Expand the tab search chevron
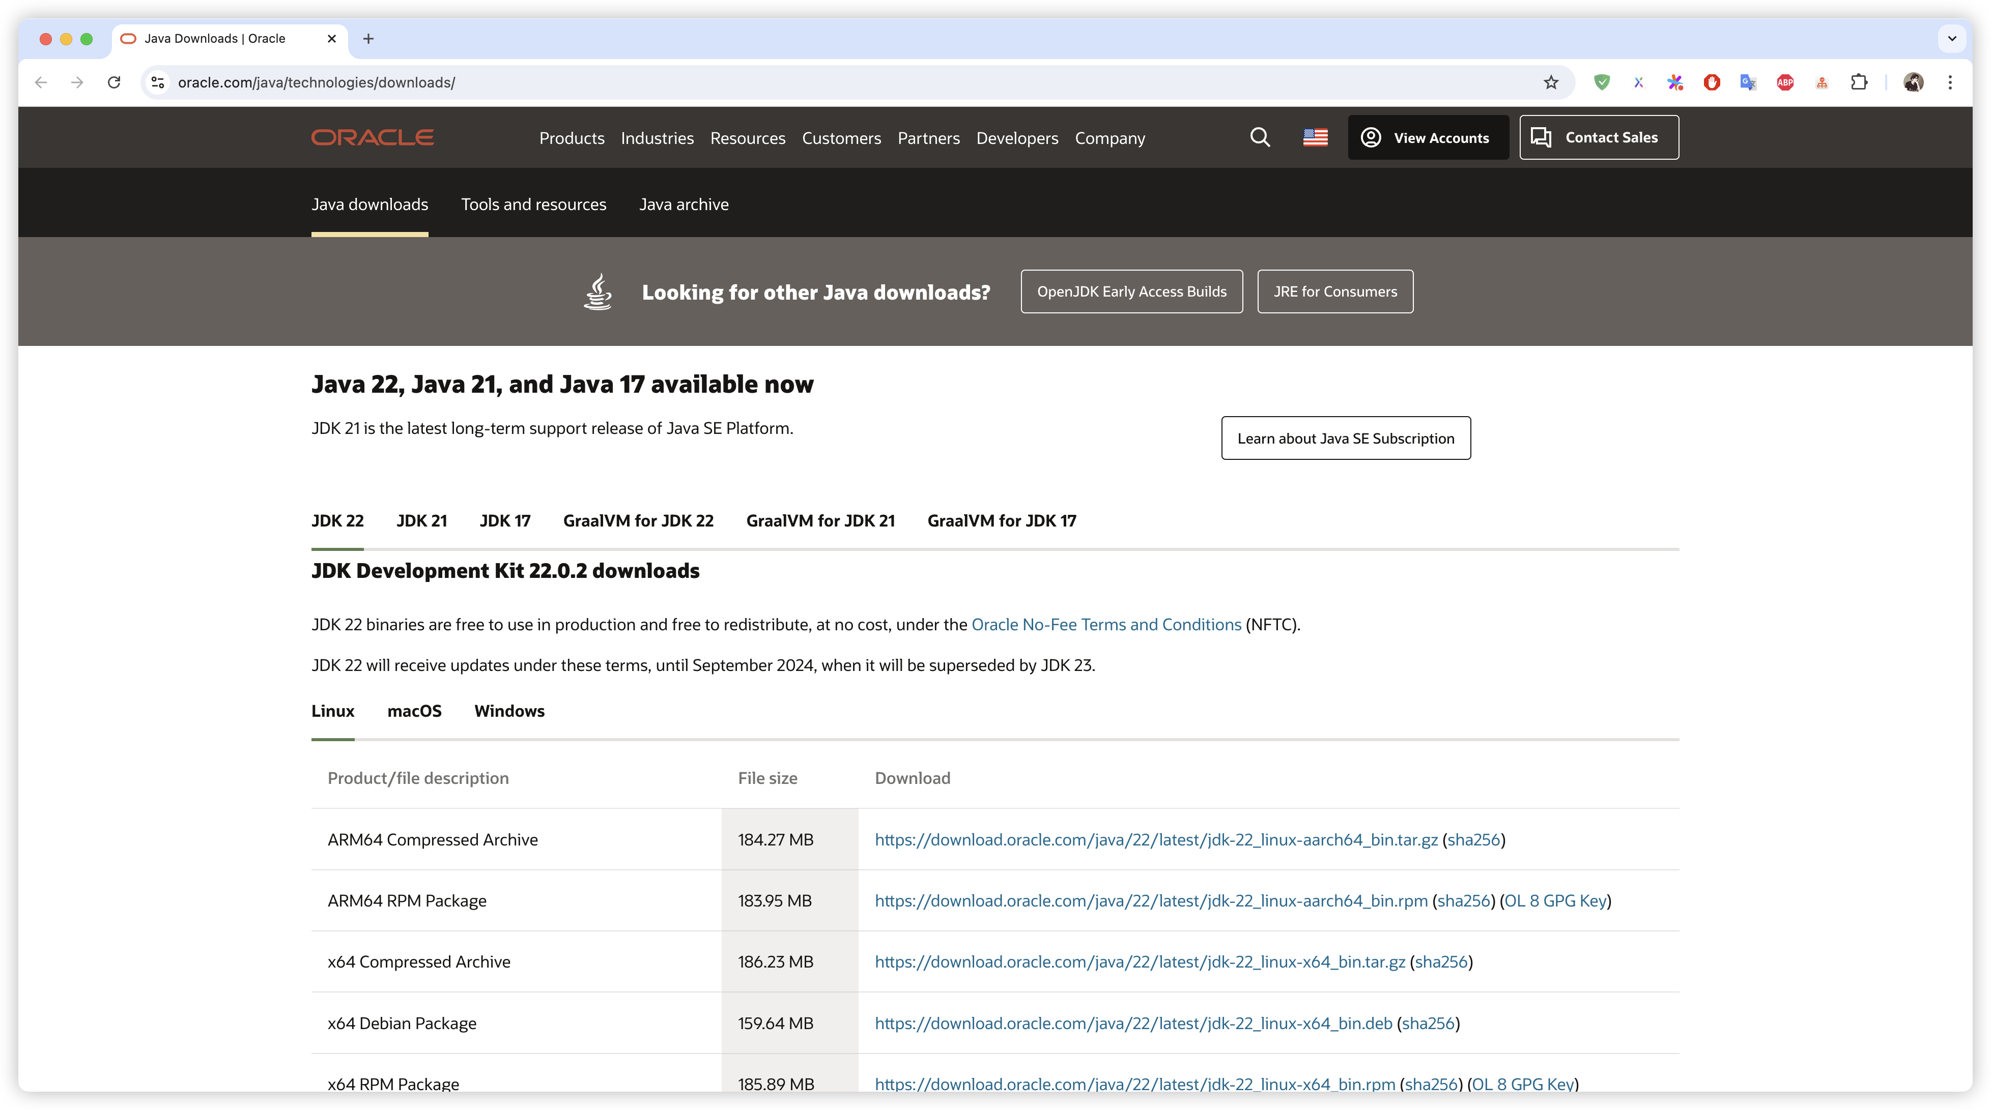 [1952, 39]
